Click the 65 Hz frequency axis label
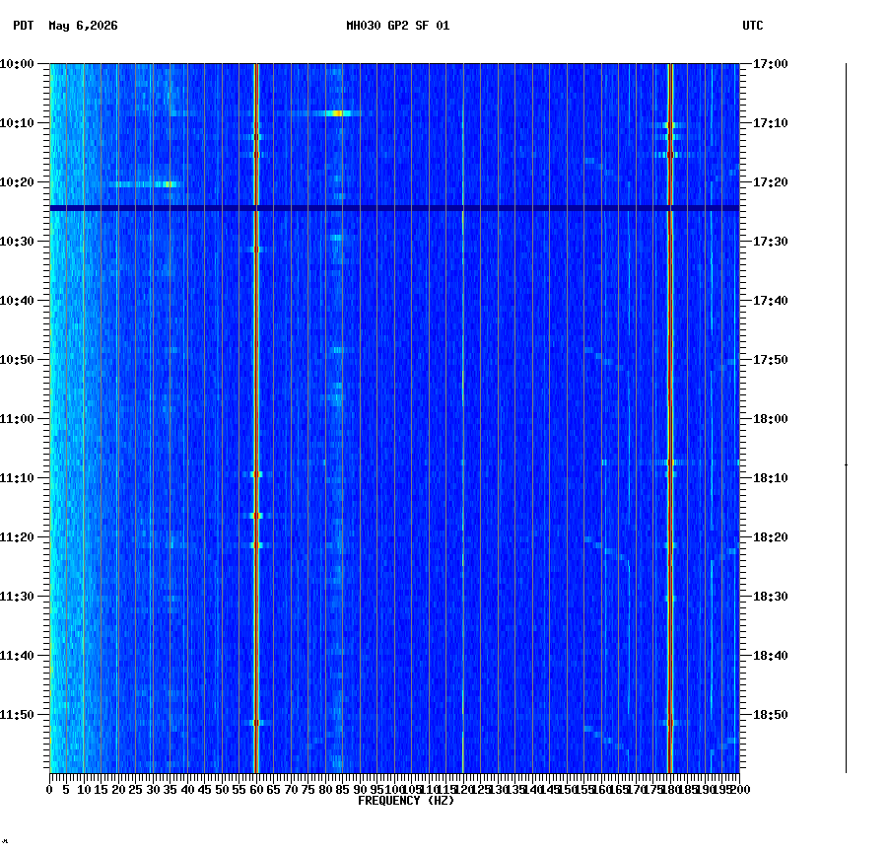 click(x=273, y=790)
